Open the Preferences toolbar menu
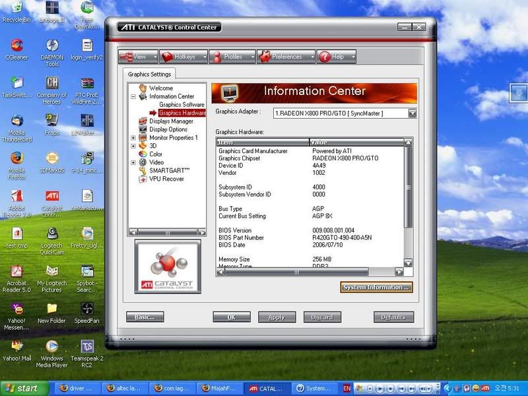Viewport: 528px width, 396px height. click(x=286, y=57)
